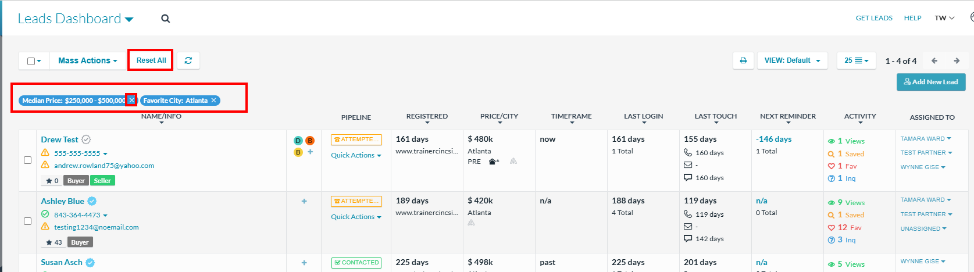Open the GET LEADS link
The height and width of the screenshot is (272, 974).
point(874,18)
